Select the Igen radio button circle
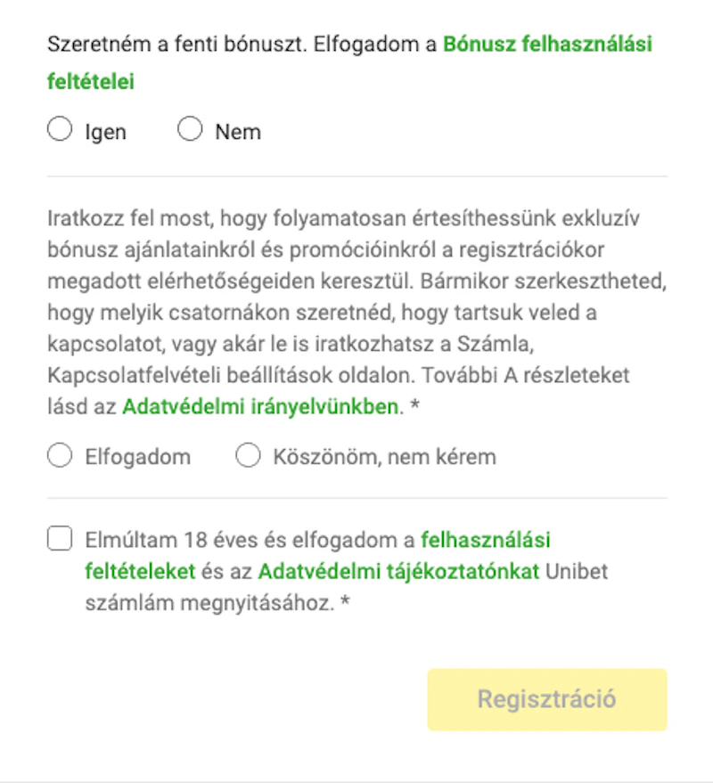The height and width of the screenshot is (783, 713). click(60, 131)
